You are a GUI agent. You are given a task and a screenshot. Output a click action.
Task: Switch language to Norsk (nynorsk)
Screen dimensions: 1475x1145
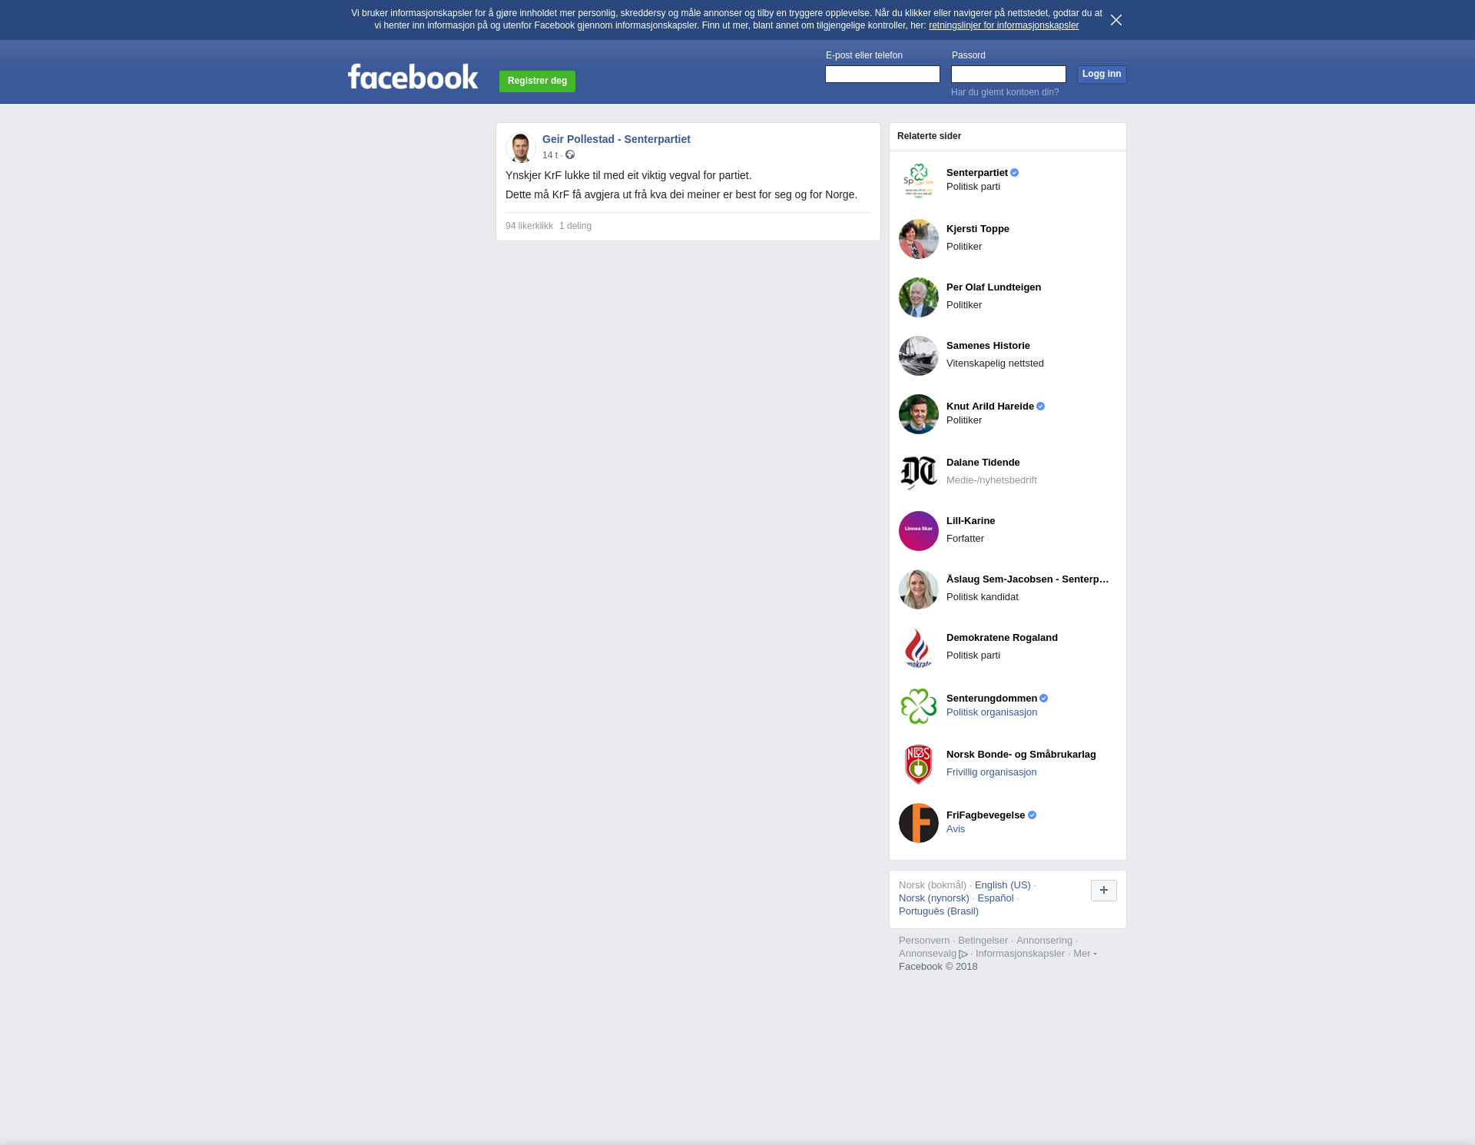934,898
